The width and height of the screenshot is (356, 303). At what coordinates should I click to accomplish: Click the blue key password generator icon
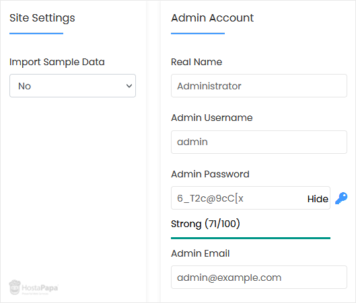pos(341,198)
